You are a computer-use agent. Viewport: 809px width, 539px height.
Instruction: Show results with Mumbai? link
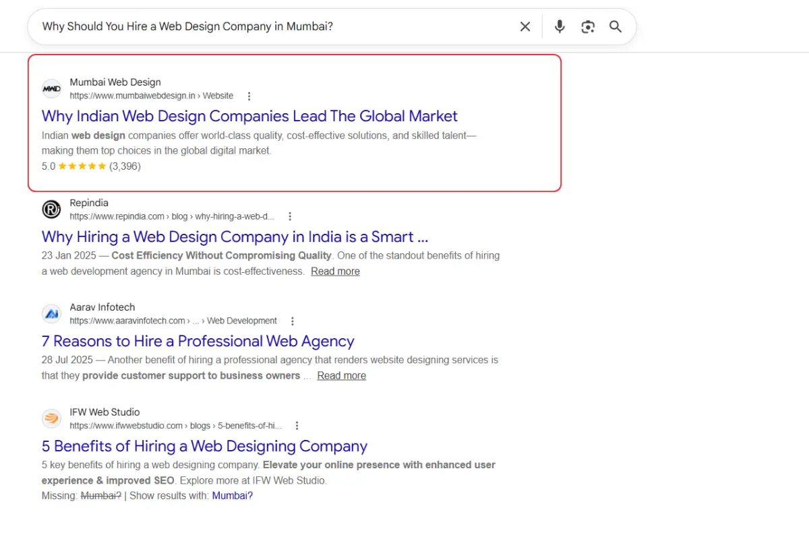(x=233, y=496)
